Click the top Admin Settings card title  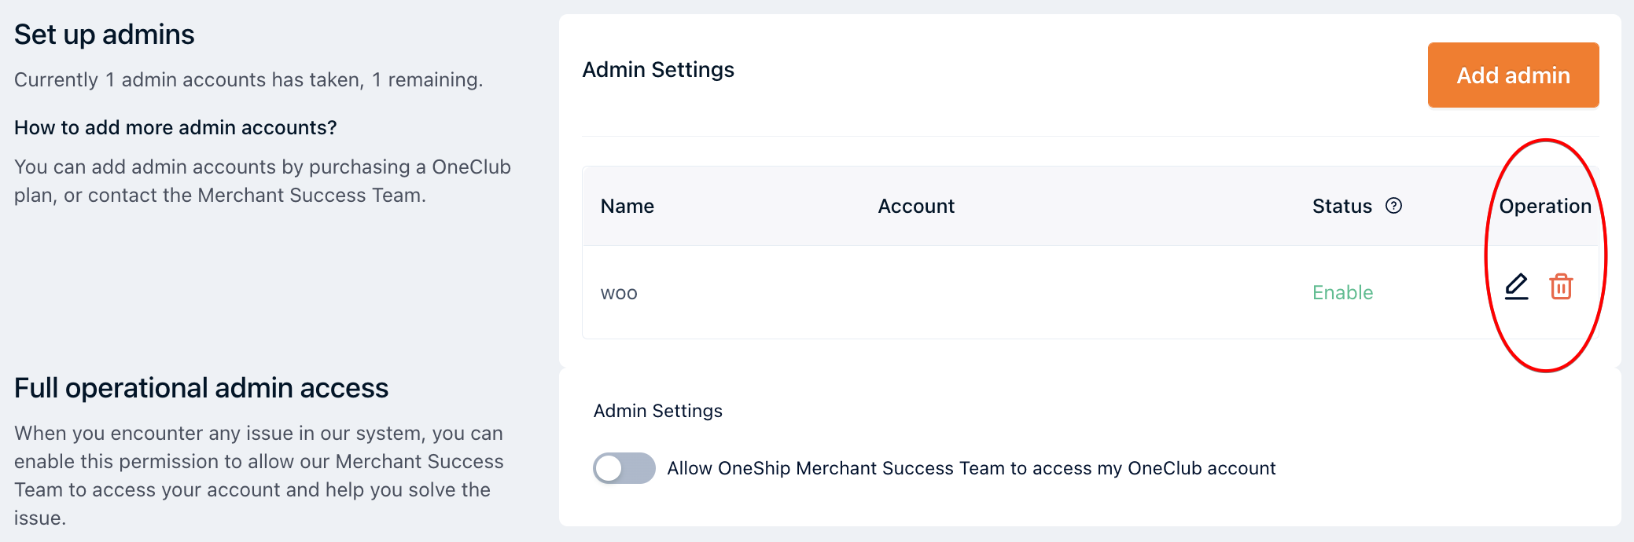pos(658,70)
